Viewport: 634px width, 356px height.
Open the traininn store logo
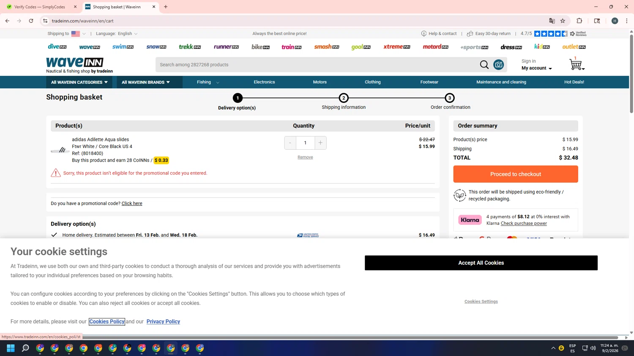(x=292, y=47)
